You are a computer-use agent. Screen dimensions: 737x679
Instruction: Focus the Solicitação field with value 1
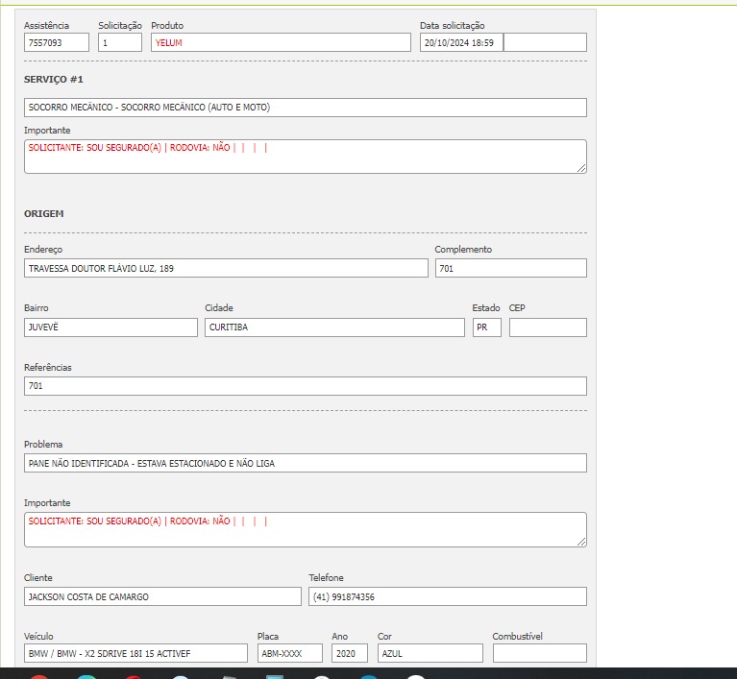pyautogui.click(x=120, y=43)
